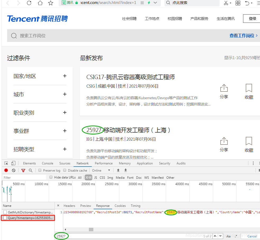The image size is (260, 240).
Task: Tick the checkbox beside Query?timestamp request
Action: (x=5, y=218)
